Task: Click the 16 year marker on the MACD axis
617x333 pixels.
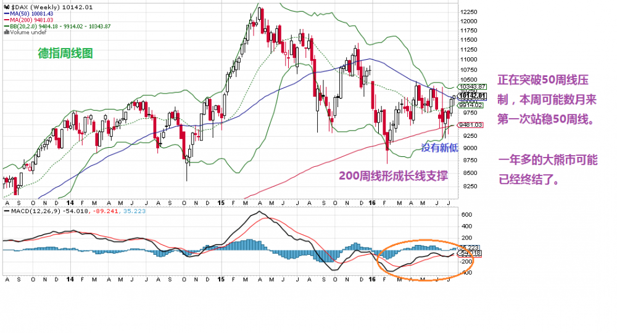Action: pos(372,279)
